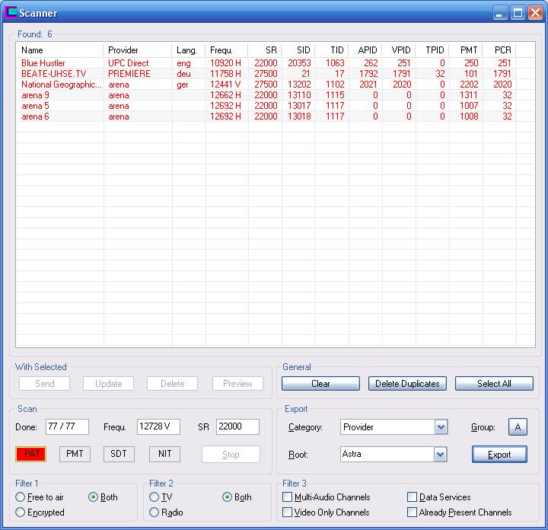Click the Export button
548x530 pixels.
pos(499,455)
